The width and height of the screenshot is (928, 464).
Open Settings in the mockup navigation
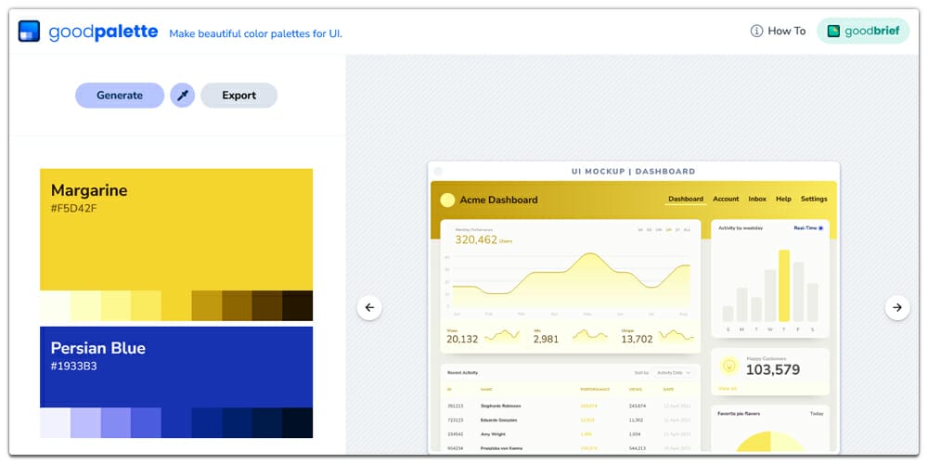click(x=814, y=199)
